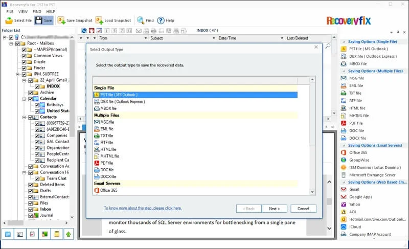This screenshot has height=249, width=409.
Task: Toggle the Finder folder checkbox
Action: tap(24, 68)
